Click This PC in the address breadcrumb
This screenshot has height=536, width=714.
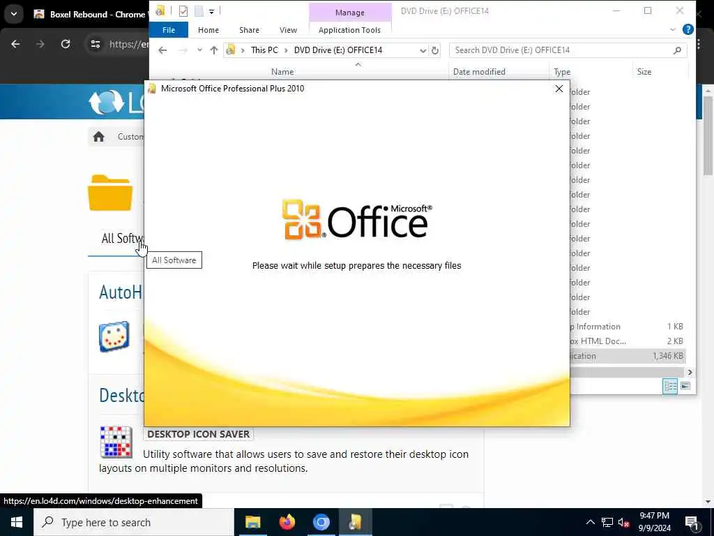click(x=264, y=50)
